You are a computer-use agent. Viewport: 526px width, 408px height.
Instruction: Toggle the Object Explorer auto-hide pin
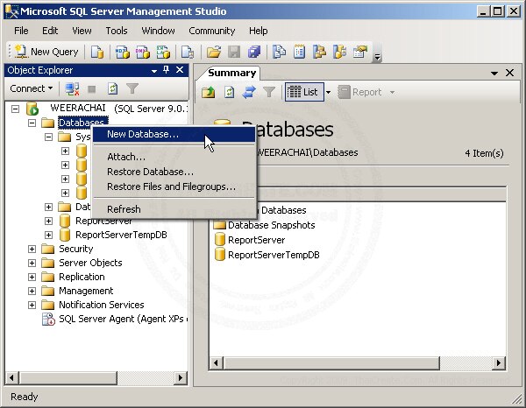(x=166, y=70)
